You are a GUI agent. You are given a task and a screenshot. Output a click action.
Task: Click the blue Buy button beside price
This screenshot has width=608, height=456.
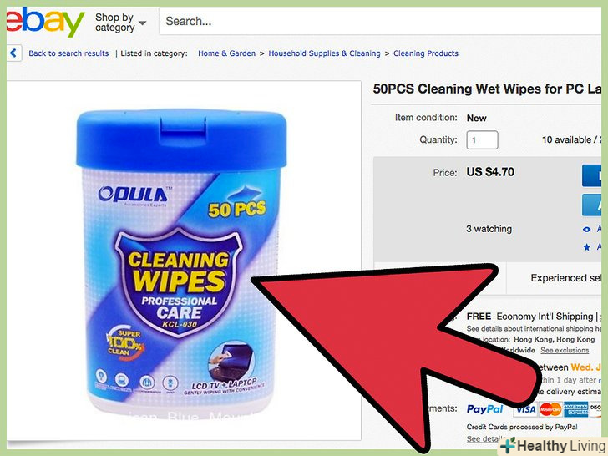click(x=591, y=175)
